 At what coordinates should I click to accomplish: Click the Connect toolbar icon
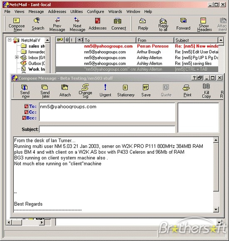(x=119, y=24)
